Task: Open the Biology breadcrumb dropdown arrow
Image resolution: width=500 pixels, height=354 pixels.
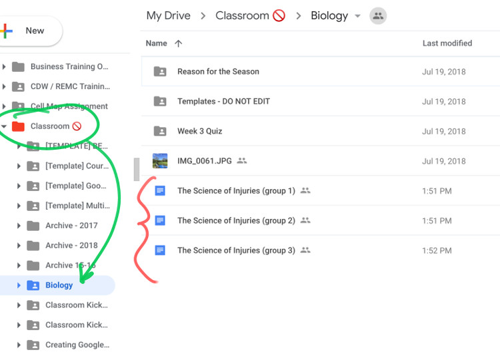Action: [358, 17]
